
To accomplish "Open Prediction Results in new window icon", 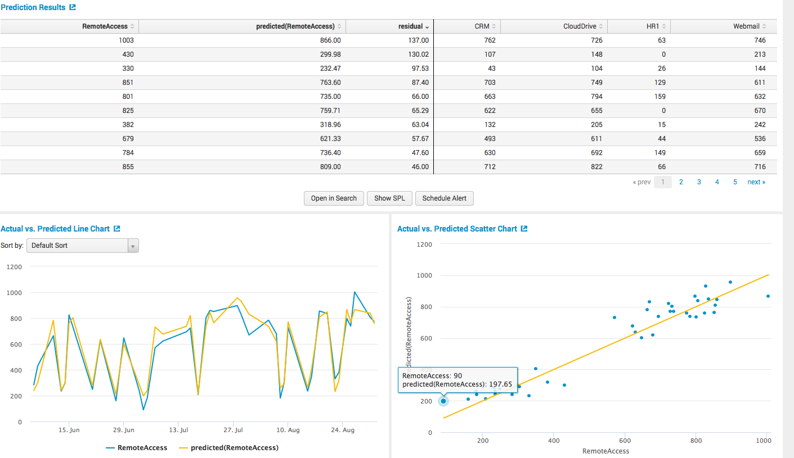I will 72,7.
